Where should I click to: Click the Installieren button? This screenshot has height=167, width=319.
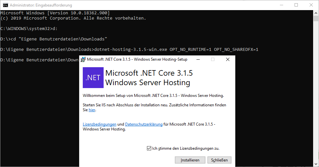190,160
